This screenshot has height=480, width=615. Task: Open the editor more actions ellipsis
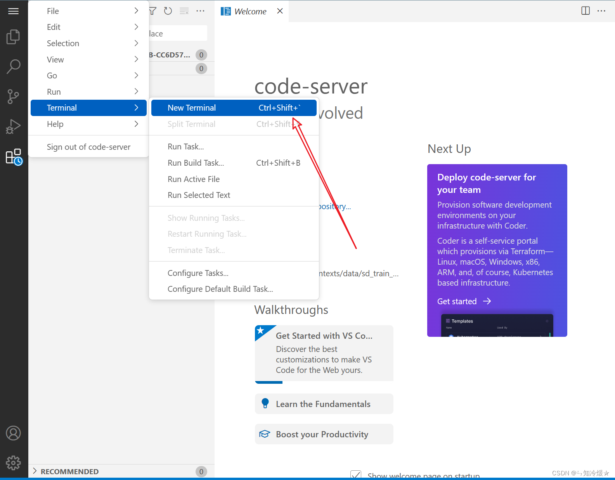[601, 11]
